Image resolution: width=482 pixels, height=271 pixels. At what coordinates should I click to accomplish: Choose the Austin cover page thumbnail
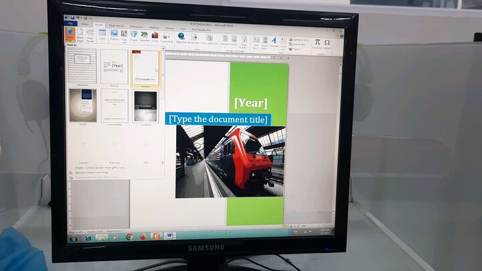83,106
